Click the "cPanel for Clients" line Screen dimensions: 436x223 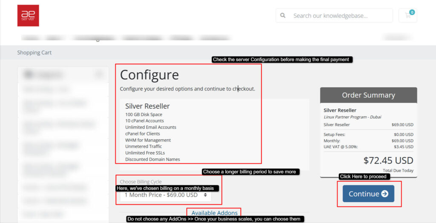pyautogui.click(x=142, y=134)
